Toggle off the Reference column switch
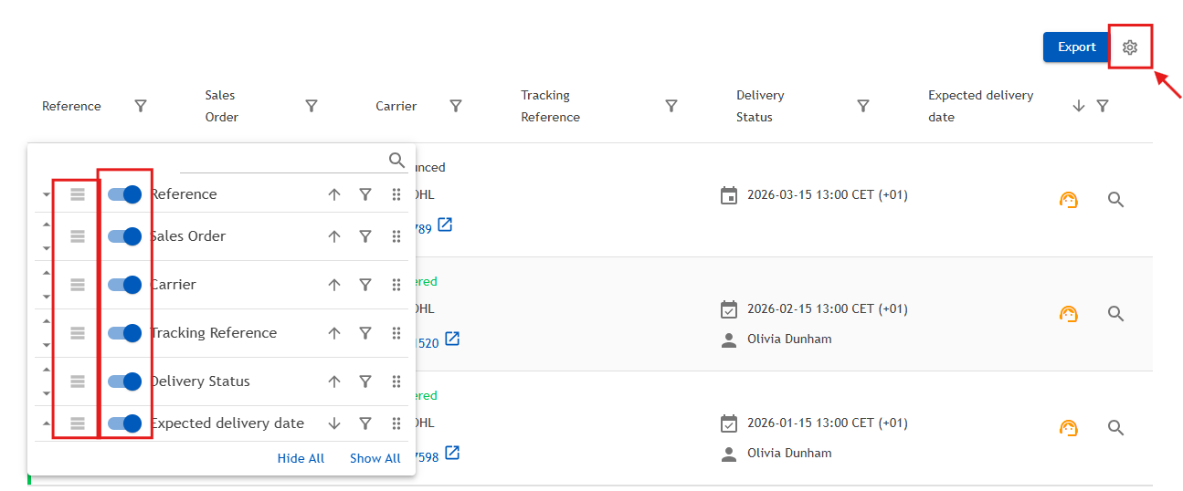1183x491 pixels. (124, 194)
